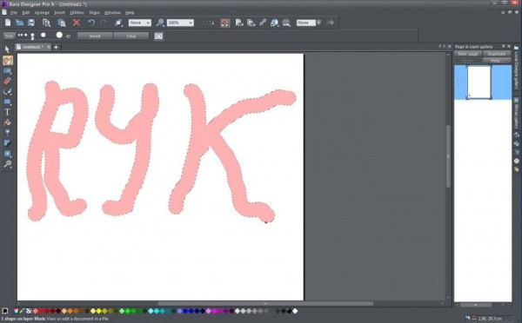Select the Fill paint bucket tool
522x323 pixels.
(x=7, y=122)
